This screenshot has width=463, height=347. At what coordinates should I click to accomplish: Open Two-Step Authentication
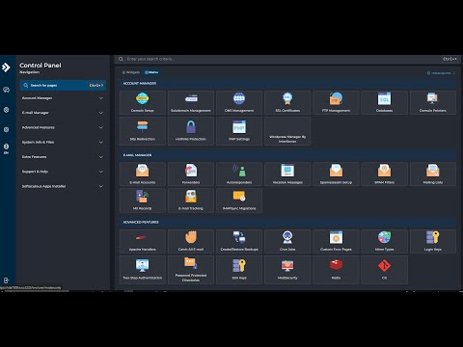[x=143, y=270]
